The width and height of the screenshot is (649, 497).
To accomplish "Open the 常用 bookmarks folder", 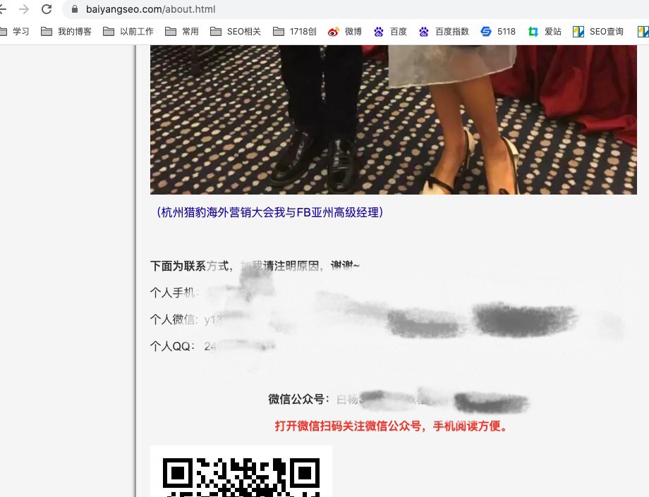I will point(182,32).
